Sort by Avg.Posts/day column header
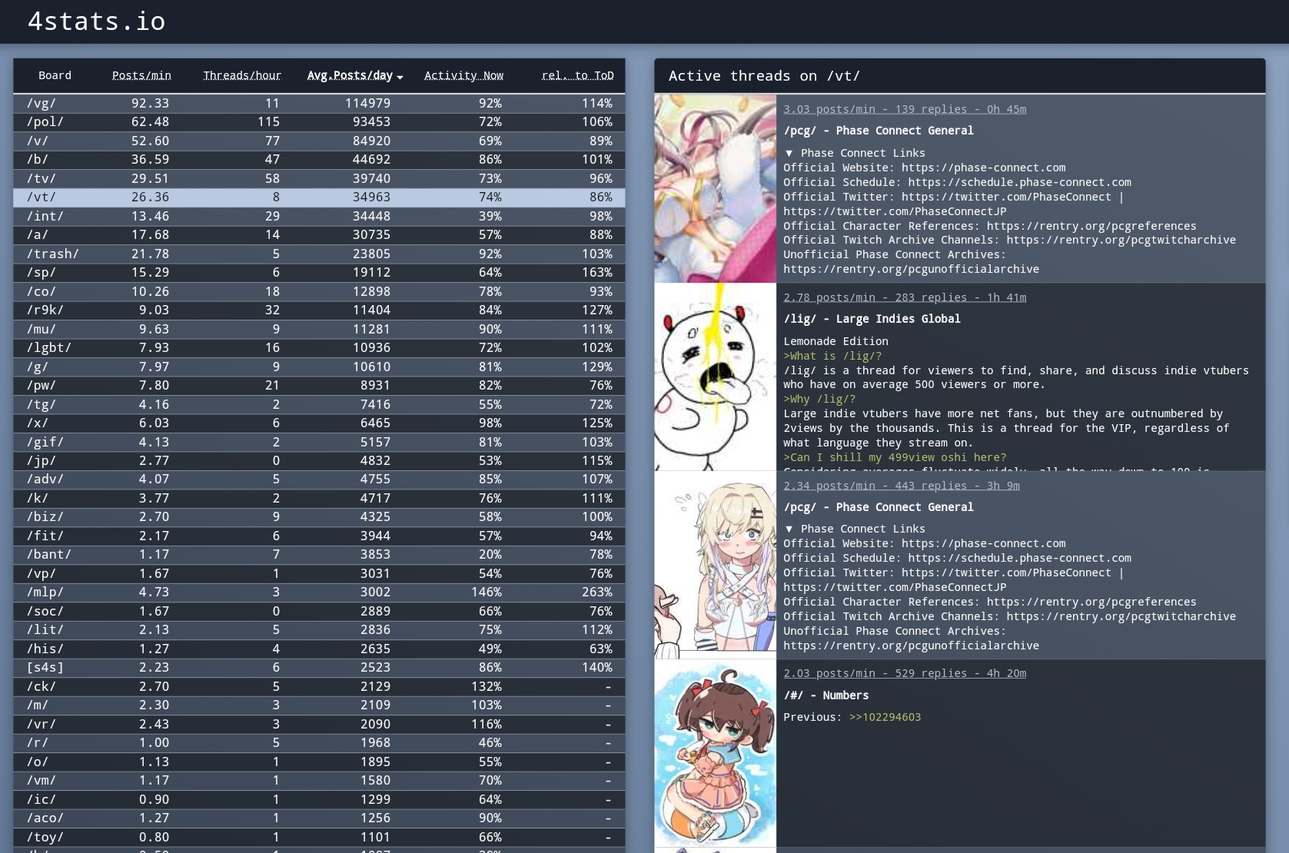The width and height of the screenshot is (1289, 853). (350, 75)
